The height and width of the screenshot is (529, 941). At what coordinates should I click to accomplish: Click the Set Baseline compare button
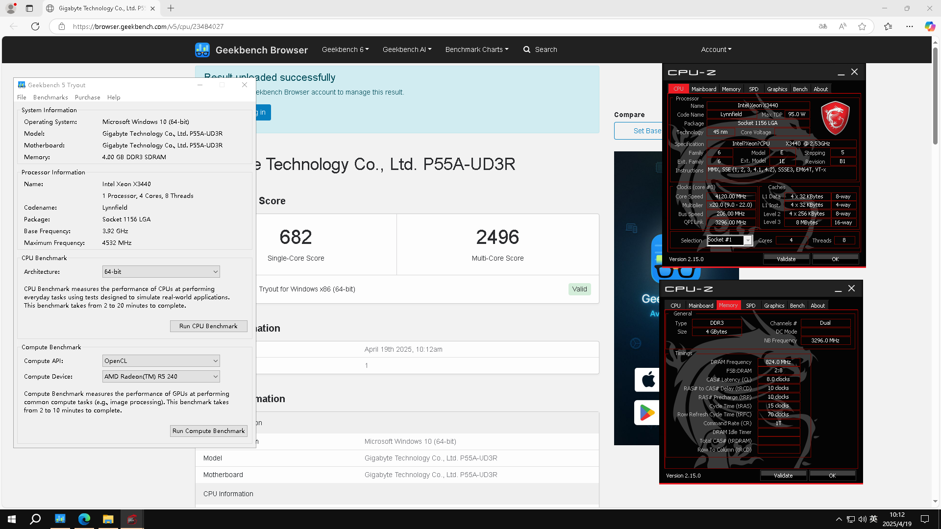click(x=638, y=131)
